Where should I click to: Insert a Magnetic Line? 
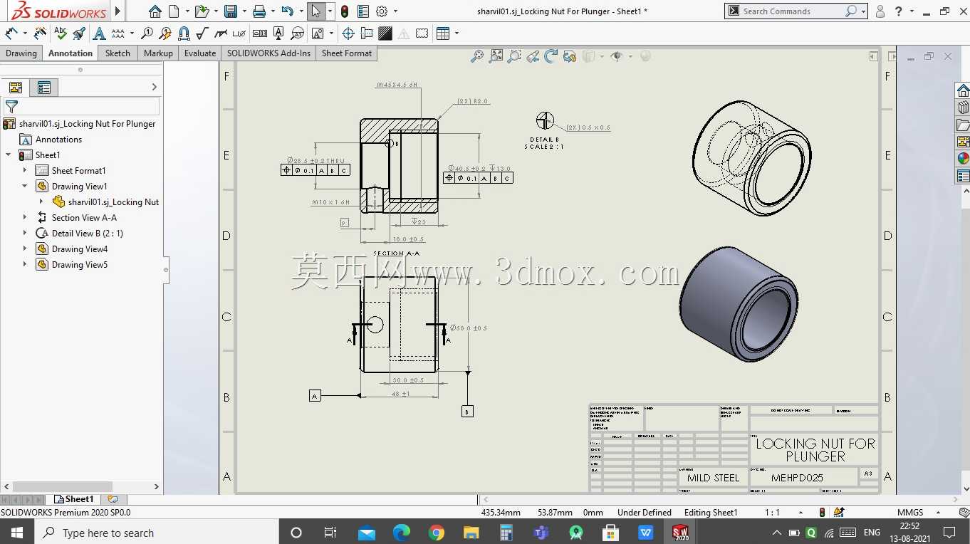[184, 33]
